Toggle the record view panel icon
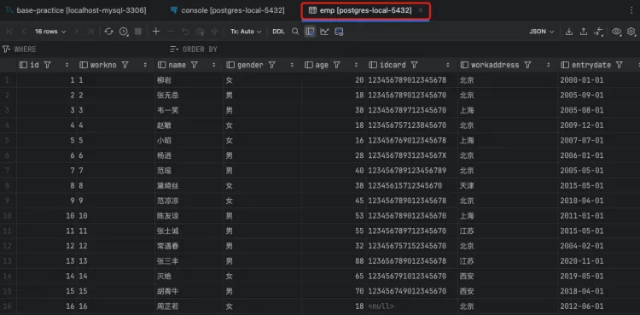Screen dimensions: 640x315 point(310,32)
